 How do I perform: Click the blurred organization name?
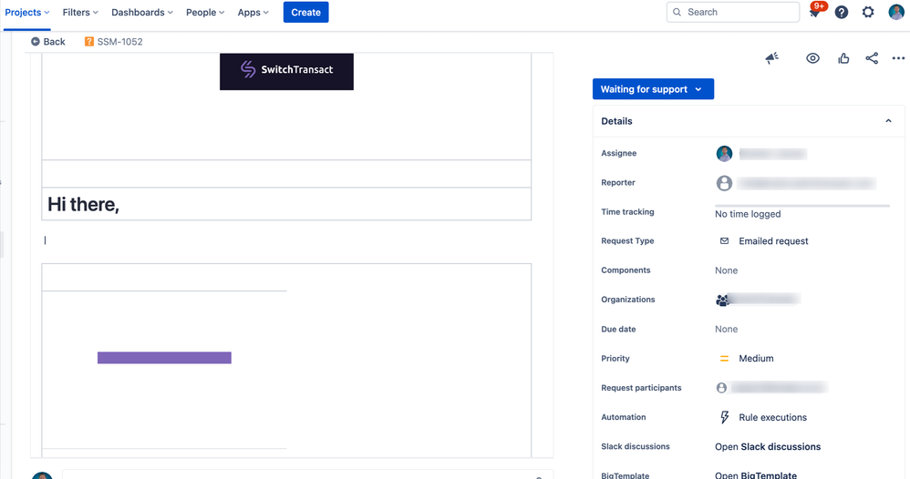[x=765, y=300]
